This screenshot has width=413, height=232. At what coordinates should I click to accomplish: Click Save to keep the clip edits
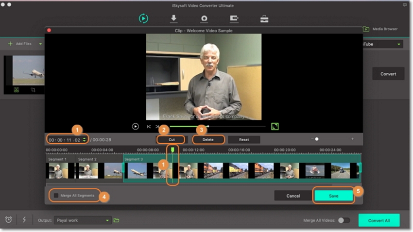pos(333,196)
